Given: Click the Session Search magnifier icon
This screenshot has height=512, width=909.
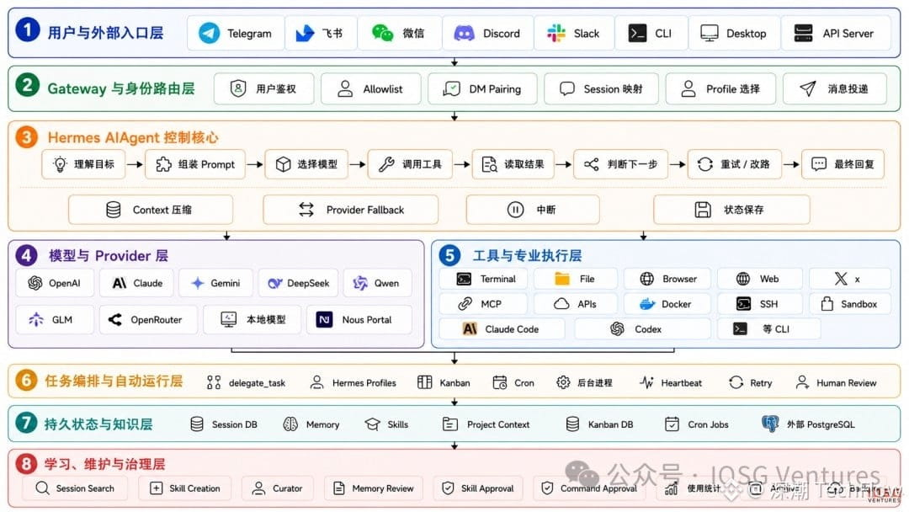Looking at the screenshot, I should point(42,488).
